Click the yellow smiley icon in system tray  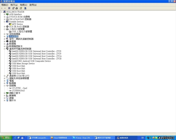pos(153,138)
